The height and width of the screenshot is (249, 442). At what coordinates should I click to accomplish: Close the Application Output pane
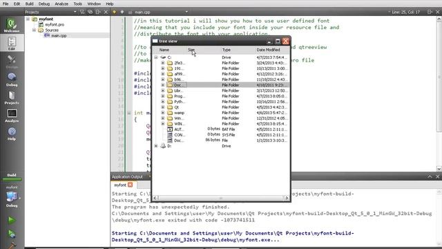point(437,176)
